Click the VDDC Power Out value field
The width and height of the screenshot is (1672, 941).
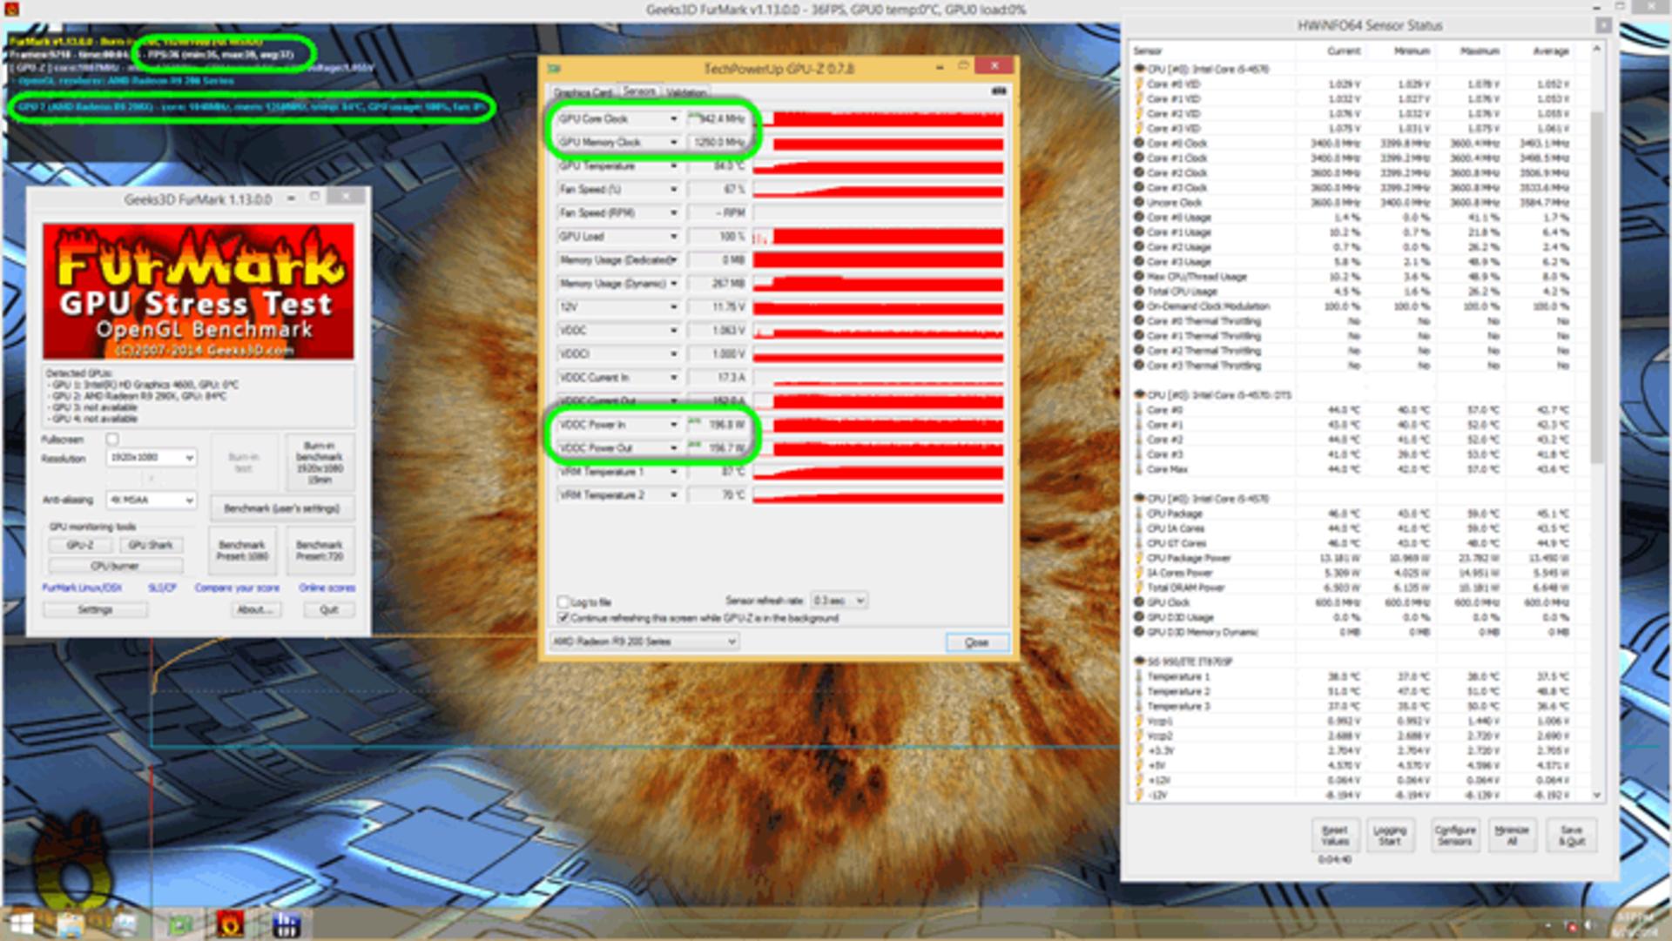718,447
